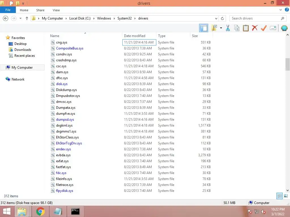This screenshot has height=217, width=290.
Task: Click the orange checkmark Properties icon
Action: (x=264, y=28)
